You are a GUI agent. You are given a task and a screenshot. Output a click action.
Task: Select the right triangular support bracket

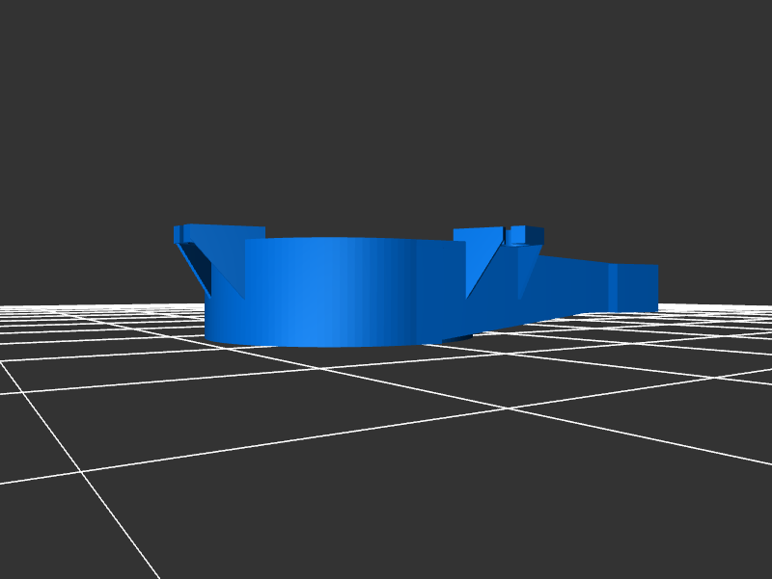point(481,265)
